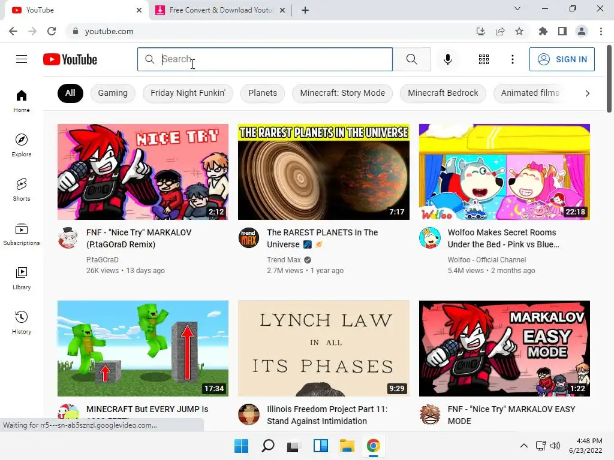The width and height of the screenshot is (614, 460).
Task: Open Shorts in sidebar
Action: coord(22,189)
